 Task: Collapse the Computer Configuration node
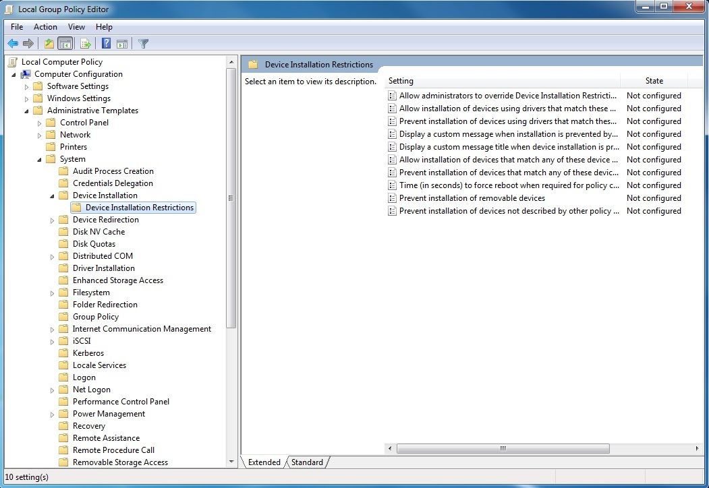(x=13, y=75)
